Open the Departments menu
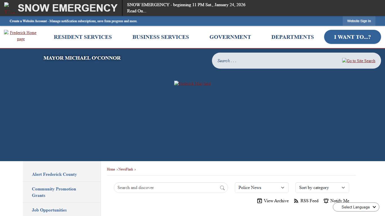Image resolution: width=385 pixels, height=216 pixels. (x=292, y=37)
